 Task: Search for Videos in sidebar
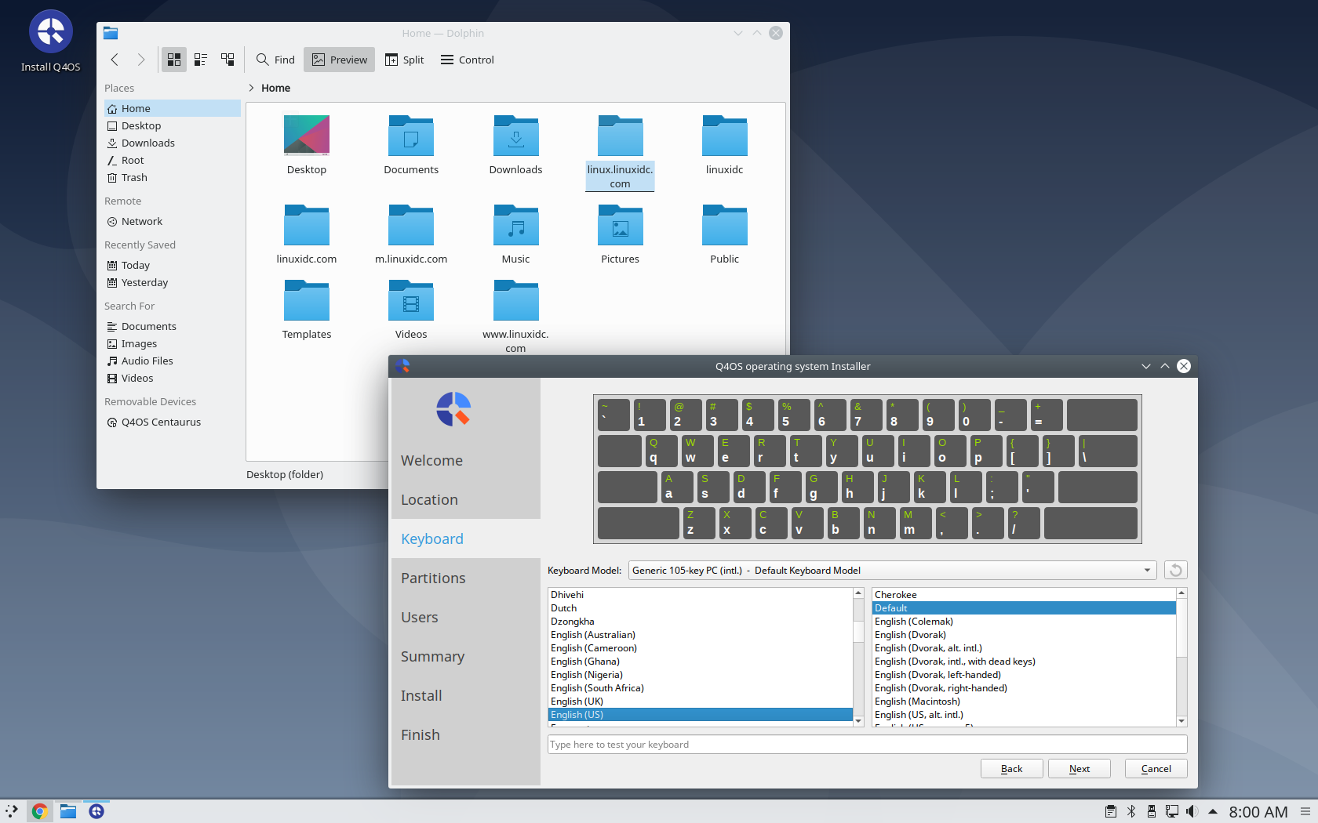pyautogui.click(x=173, y=378)
